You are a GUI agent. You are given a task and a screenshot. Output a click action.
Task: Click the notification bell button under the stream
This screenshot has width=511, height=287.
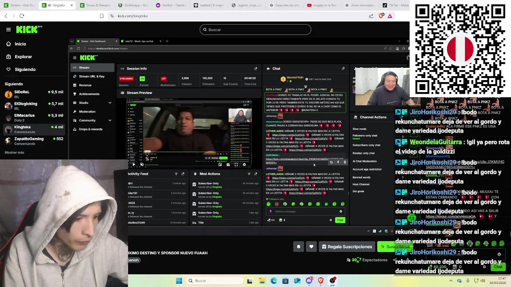(299, 247)
